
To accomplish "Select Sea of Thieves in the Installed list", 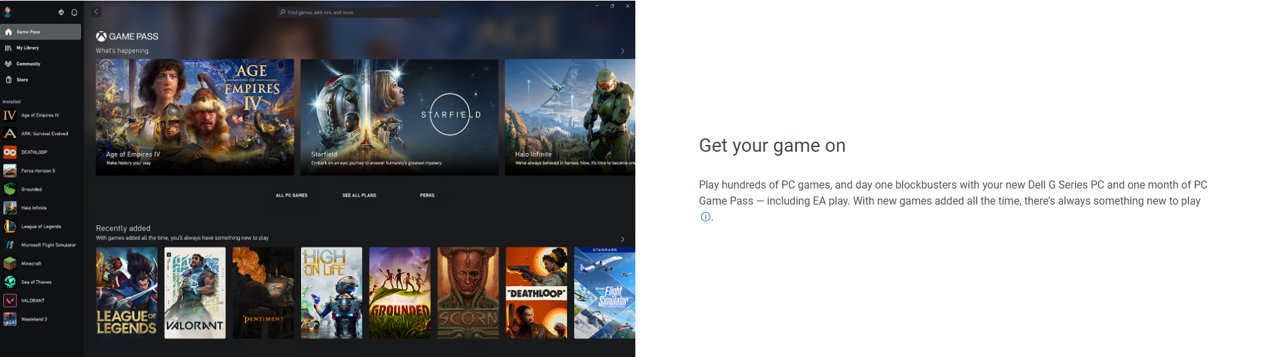I will tap(41, 282).
